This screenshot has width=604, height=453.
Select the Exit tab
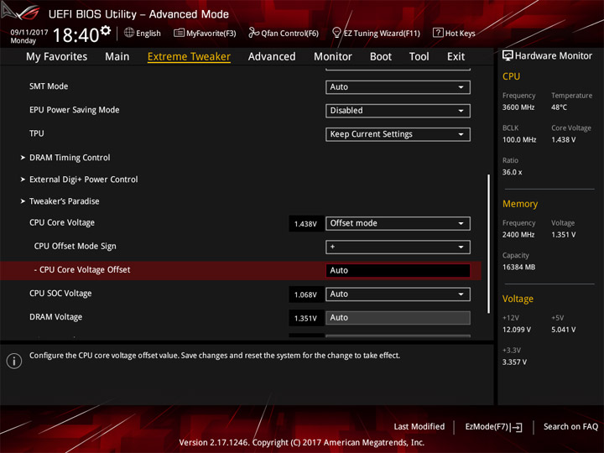[x=456, y=57]
